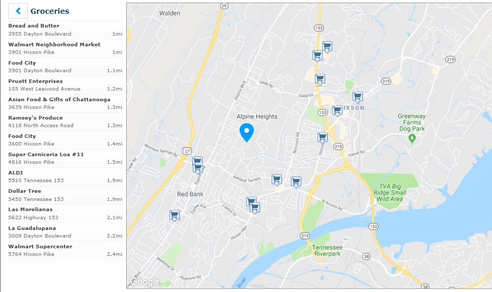The image size is (492, 292).
Task: Click the northernmost cart marker near Route 153
Action: (x=327, y=47)
